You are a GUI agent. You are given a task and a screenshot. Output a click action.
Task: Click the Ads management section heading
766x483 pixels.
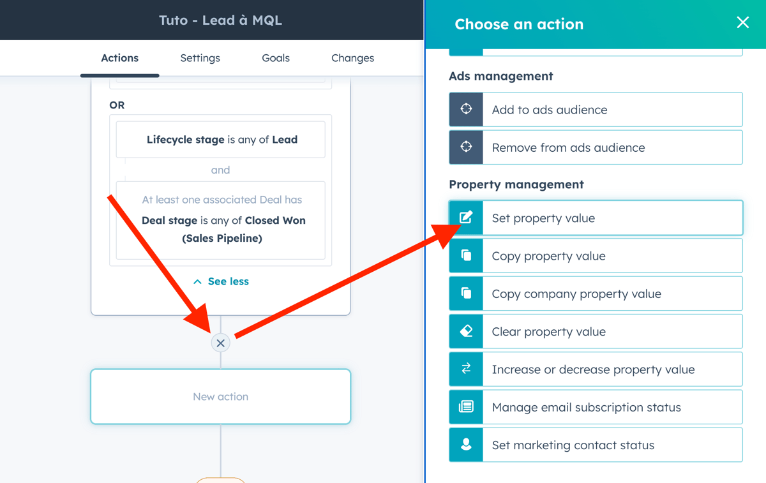tap(501, 76)
